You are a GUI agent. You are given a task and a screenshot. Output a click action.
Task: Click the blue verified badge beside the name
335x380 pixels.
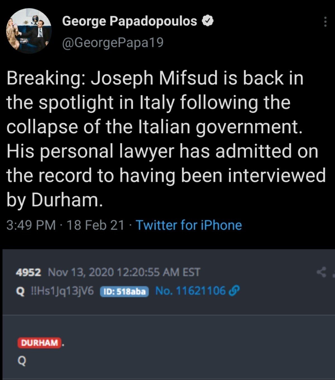(208, 21)
